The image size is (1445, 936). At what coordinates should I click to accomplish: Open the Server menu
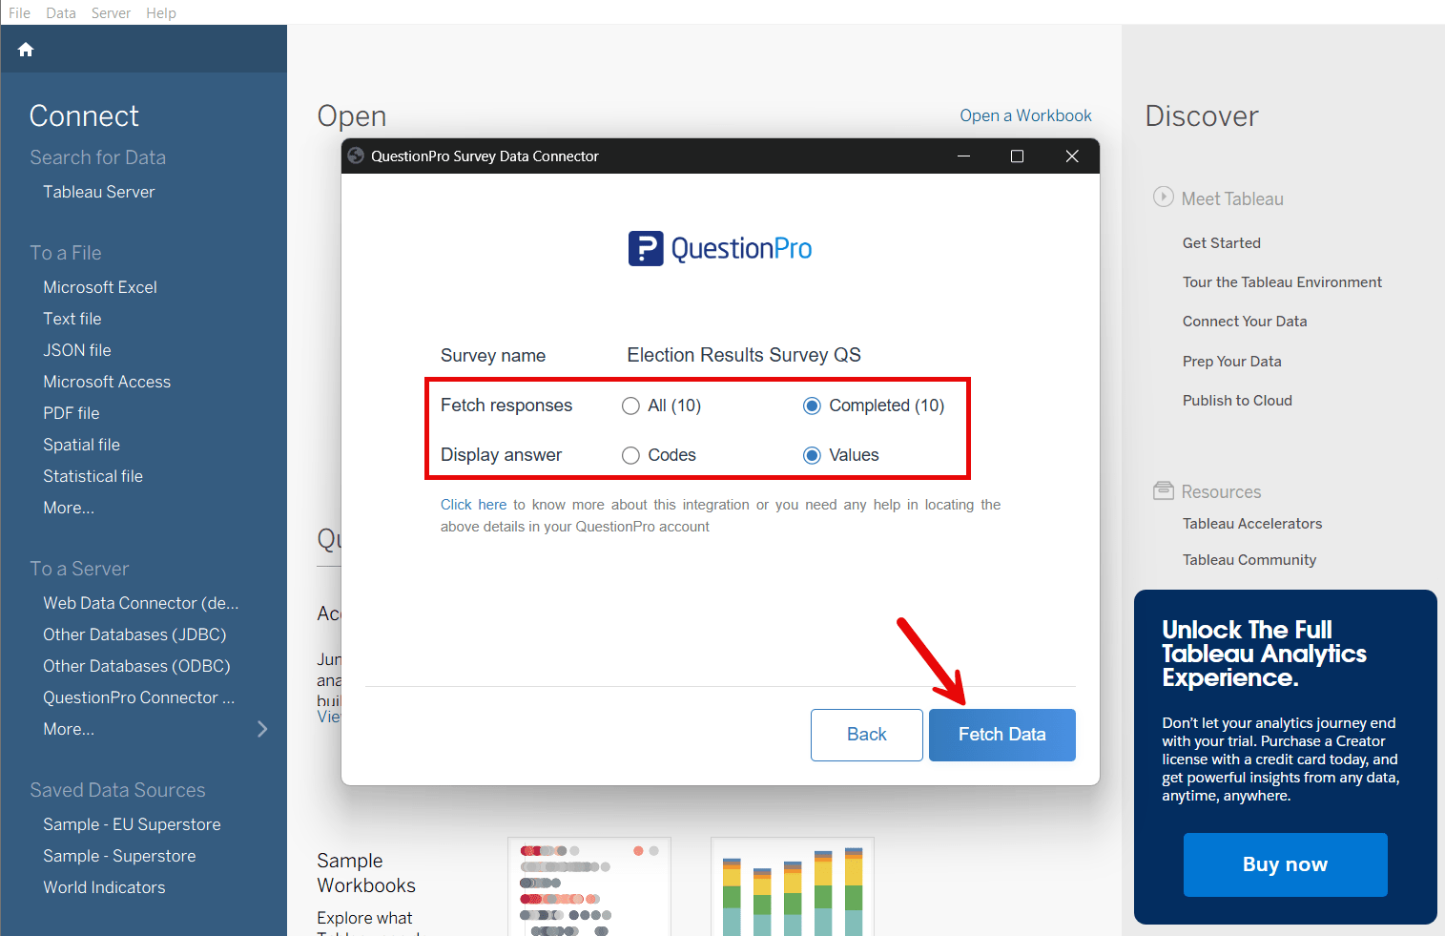click(111, 12)
